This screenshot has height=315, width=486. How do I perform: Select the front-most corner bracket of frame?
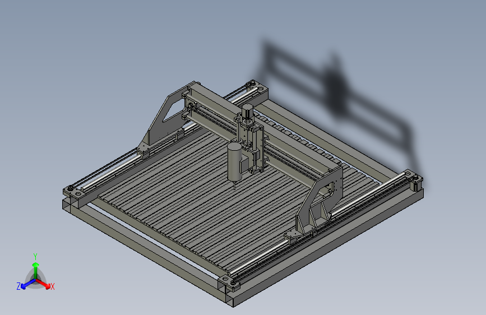coord(230,282)
